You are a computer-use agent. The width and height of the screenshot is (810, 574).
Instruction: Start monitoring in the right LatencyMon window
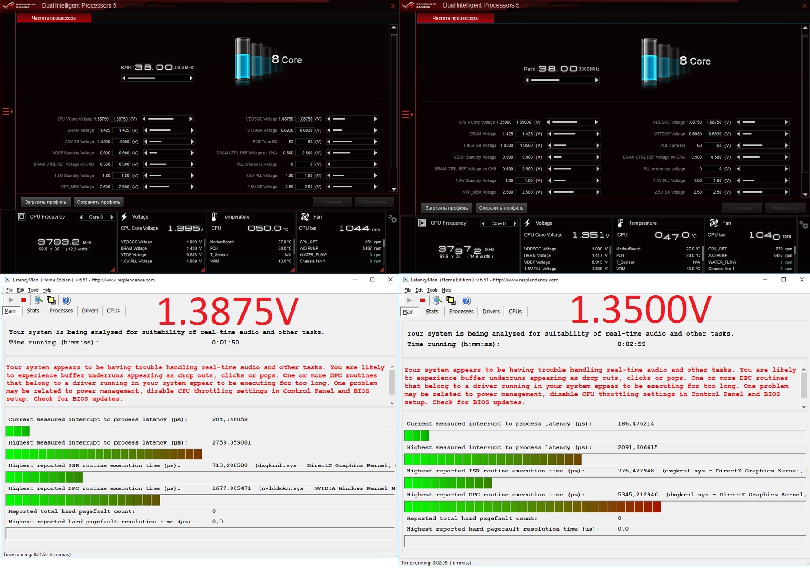pos(409,301)
